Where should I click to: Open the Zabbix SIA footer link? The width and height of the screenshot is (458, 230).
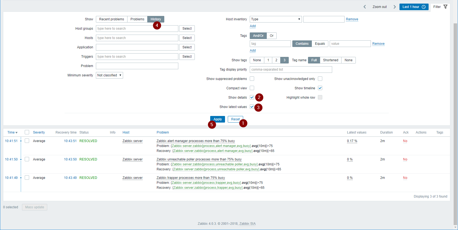247,224
